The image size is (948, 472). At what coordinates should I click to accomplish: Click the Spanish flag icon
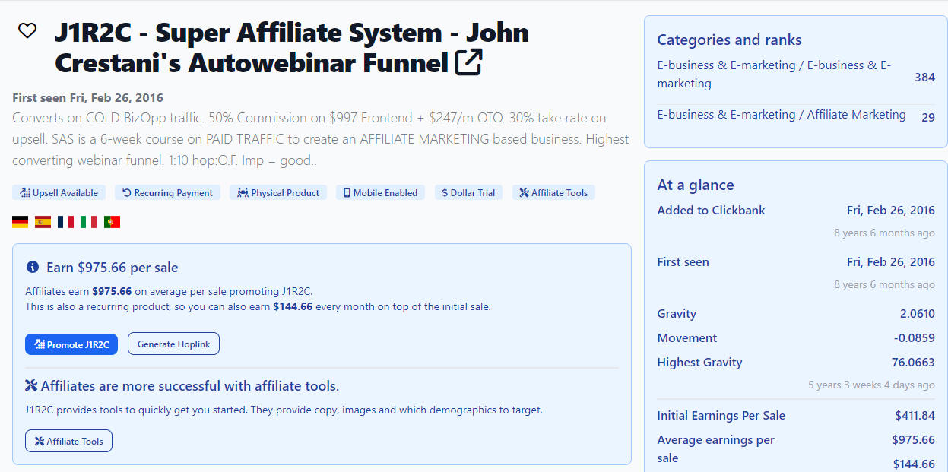(x=43, y=222)
